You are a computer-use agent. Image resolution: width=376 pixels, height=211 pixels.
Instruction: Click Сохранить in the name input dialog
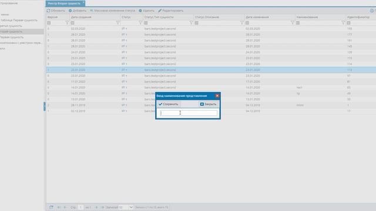coord(169,104)
